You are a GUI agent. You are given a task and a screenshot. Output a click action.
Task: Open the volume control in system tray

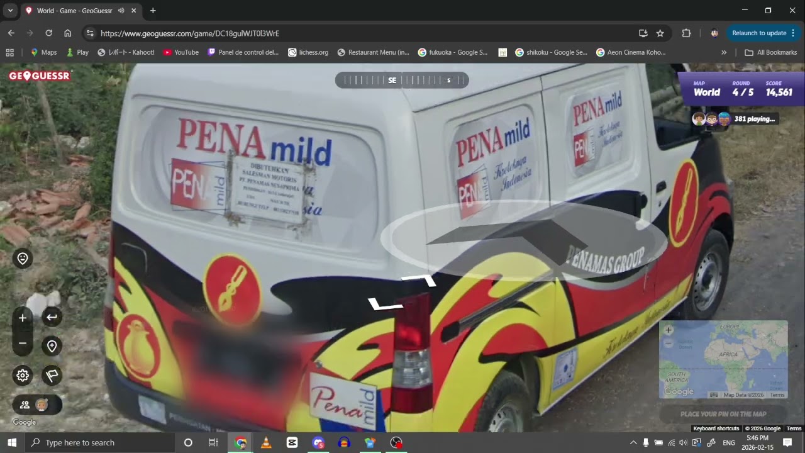click(684, 442)
